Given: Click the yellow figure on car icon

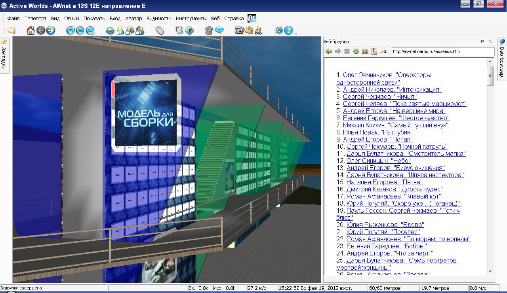Looking at the screenshot, I should [259, 30].
